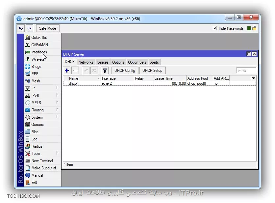The image size is (275, 203).
Task: Open the Queues sidebar item
Action: pos(37,125)
